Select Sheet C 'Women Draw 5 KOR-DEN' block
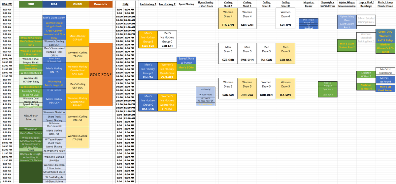Viewport: 396px width, 184px height. (266, 88)
